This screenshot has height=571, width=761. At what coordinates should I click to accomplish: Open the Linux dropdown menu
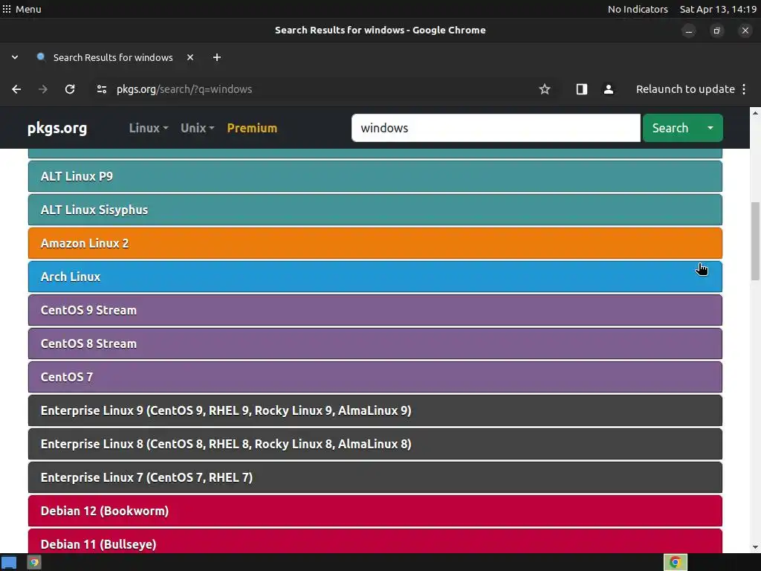pyautogui.click(x=149, y=128)
